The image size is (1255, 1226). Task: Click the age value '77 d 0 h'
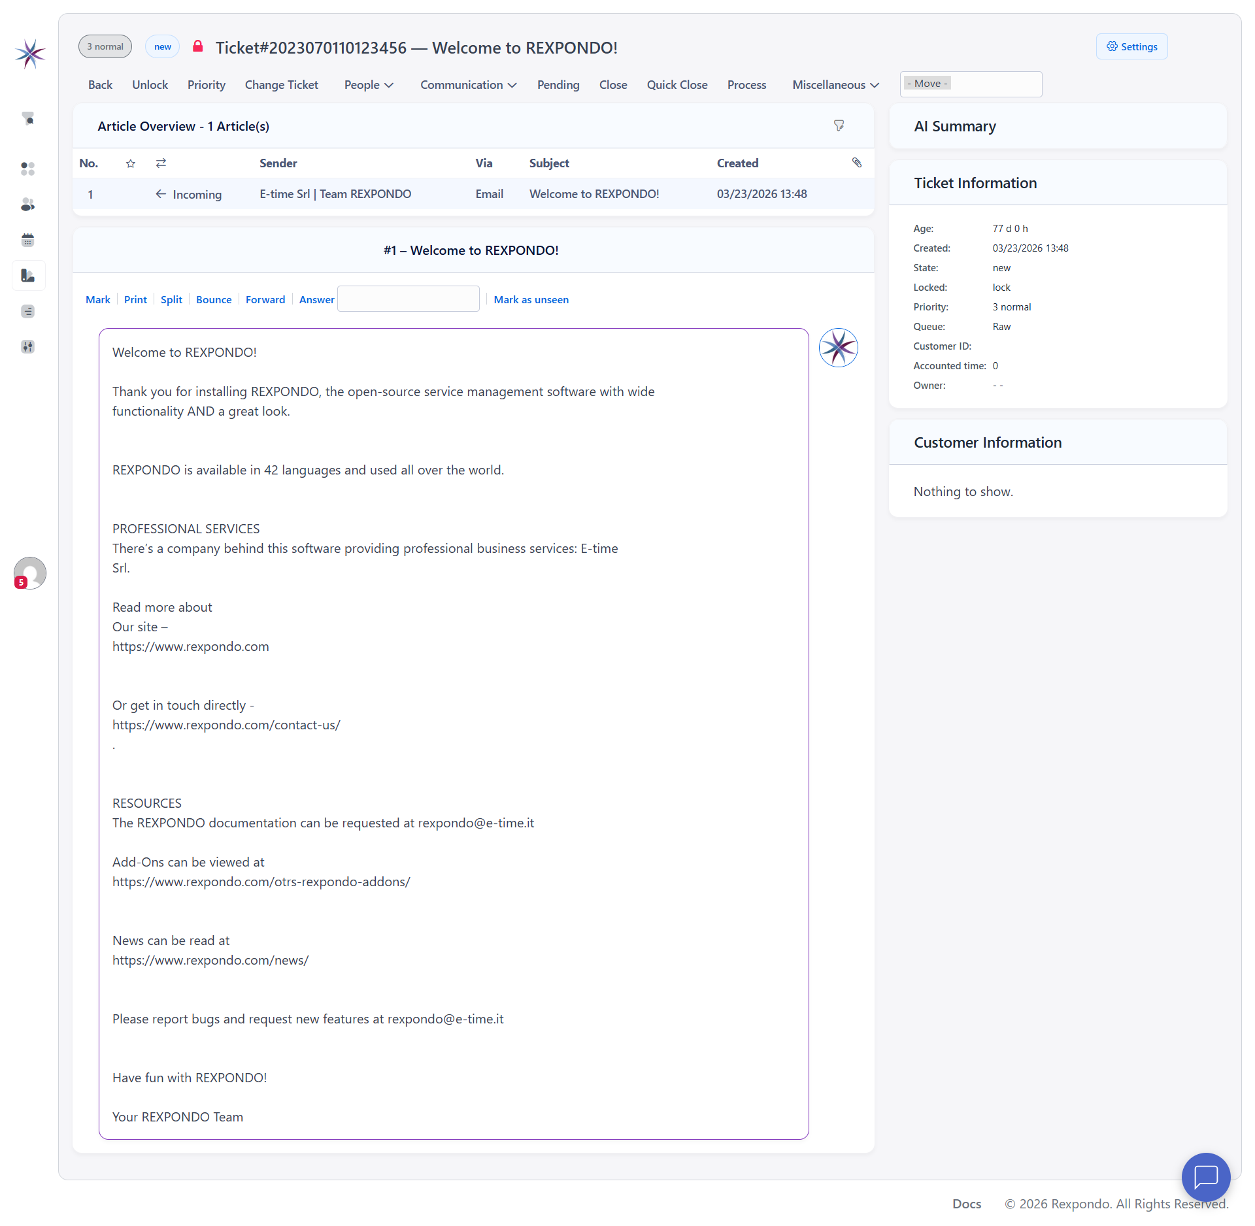[1011, 229]
